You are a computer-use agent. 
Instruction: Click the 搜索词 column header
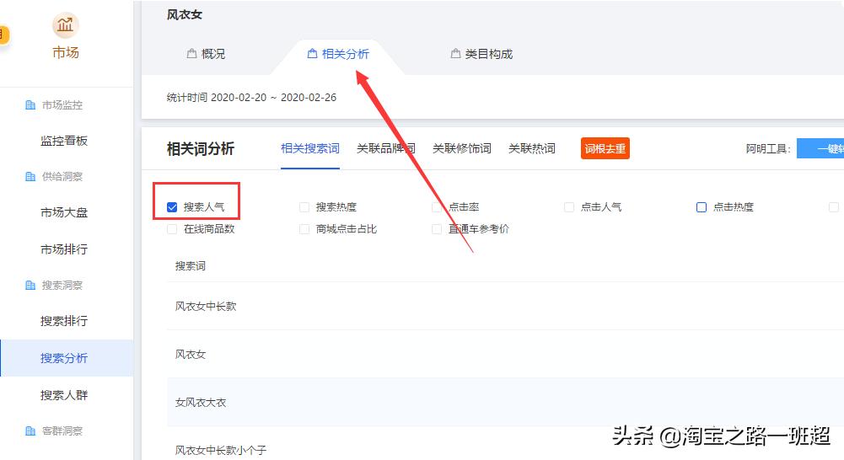pos(190,265)
